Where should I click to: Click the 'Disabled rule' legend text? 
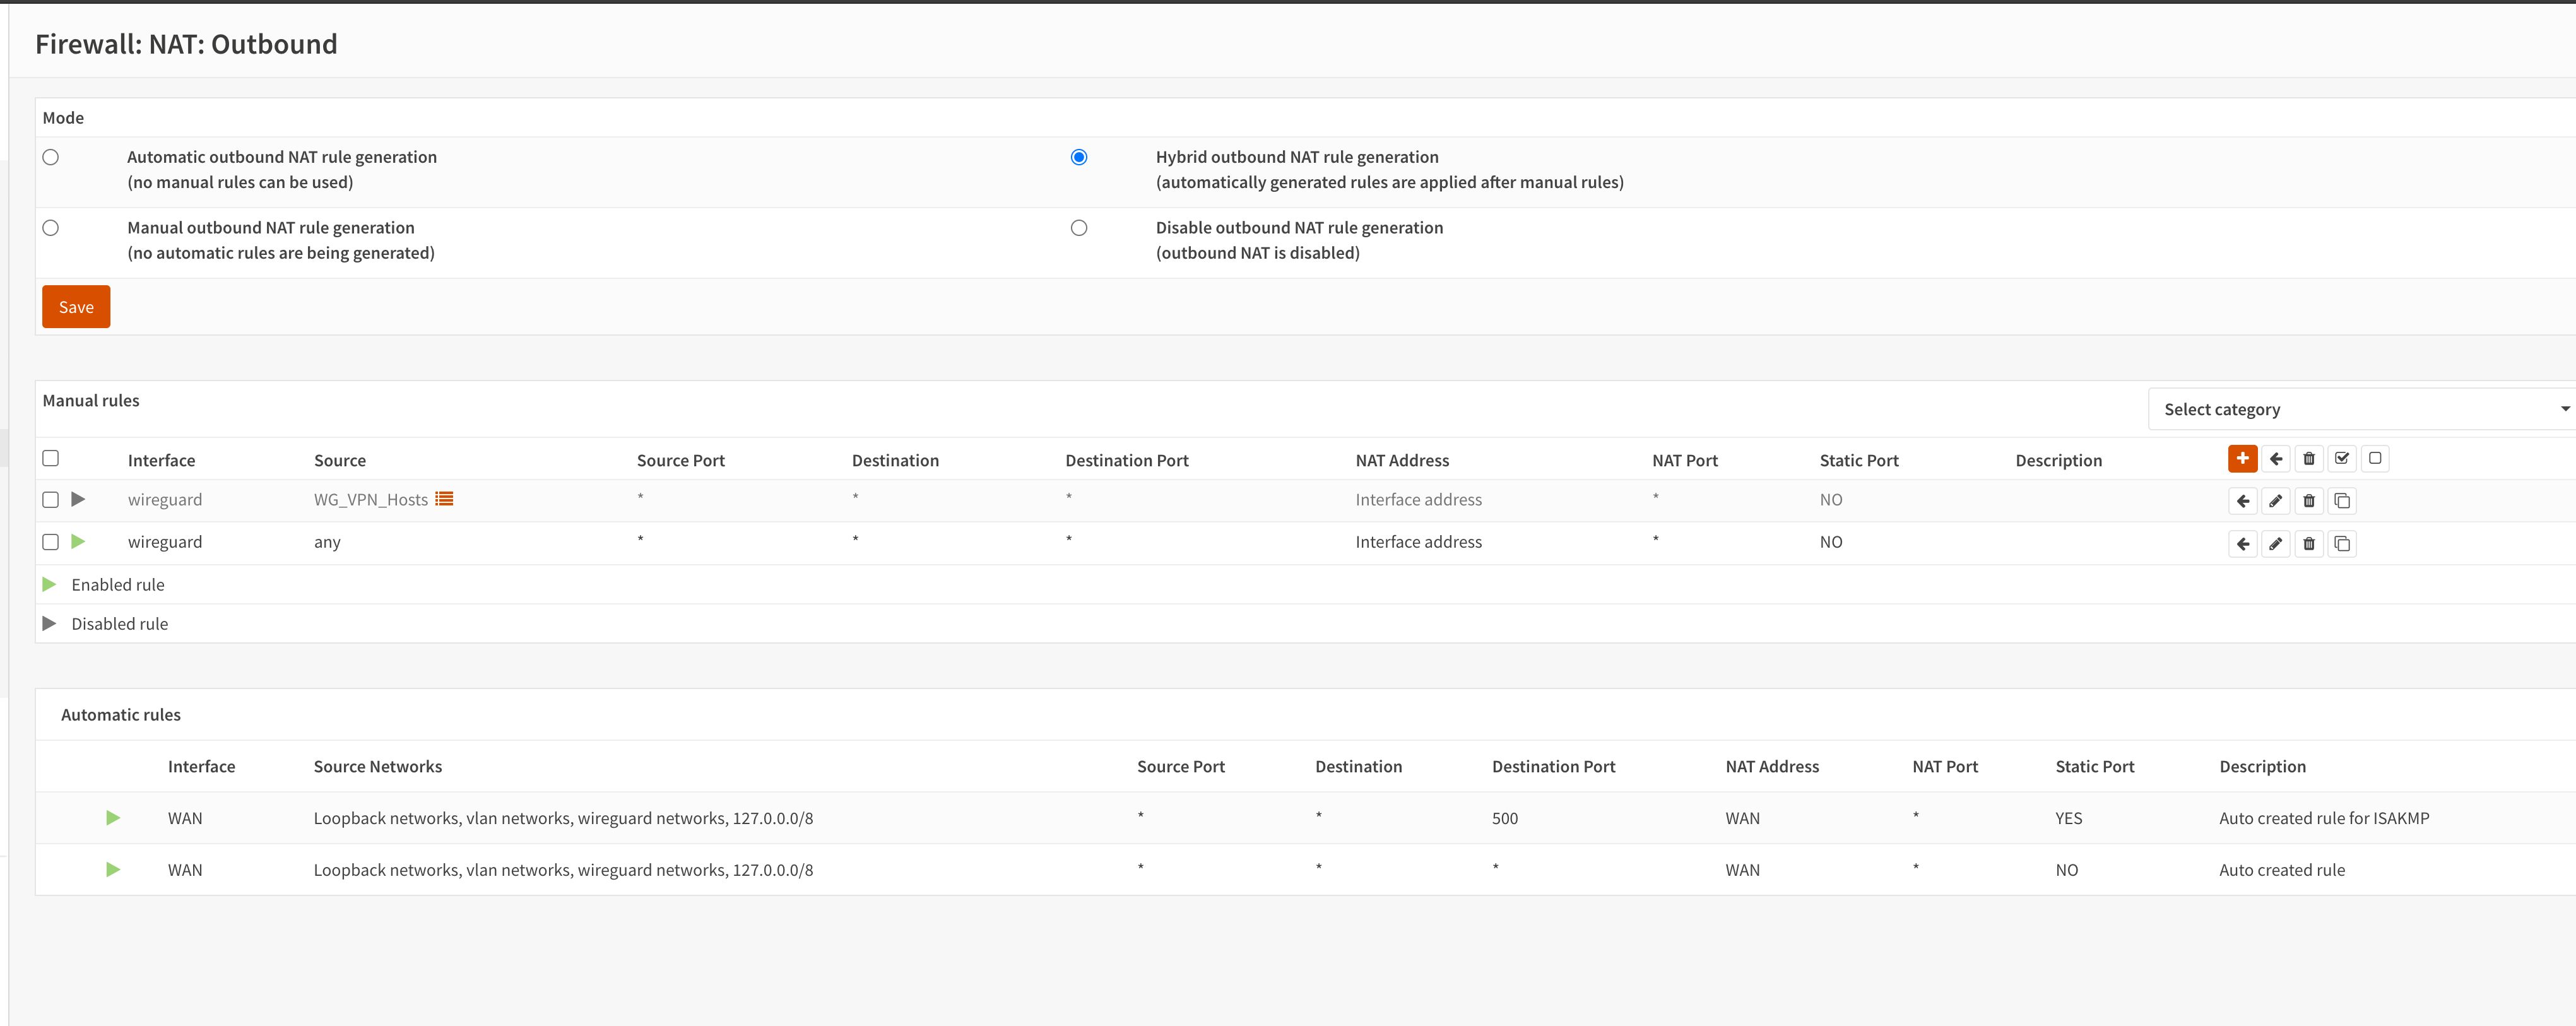click(120, 623)
